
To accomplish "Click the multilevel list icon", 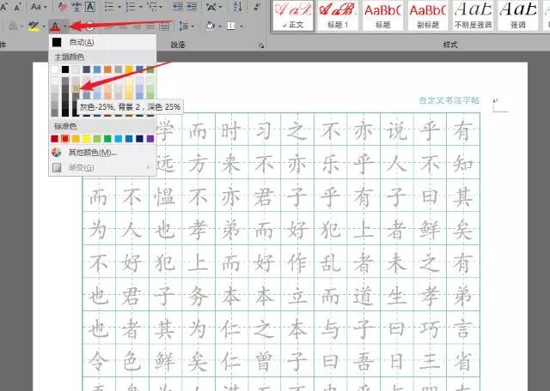I will tap(151, 6).
